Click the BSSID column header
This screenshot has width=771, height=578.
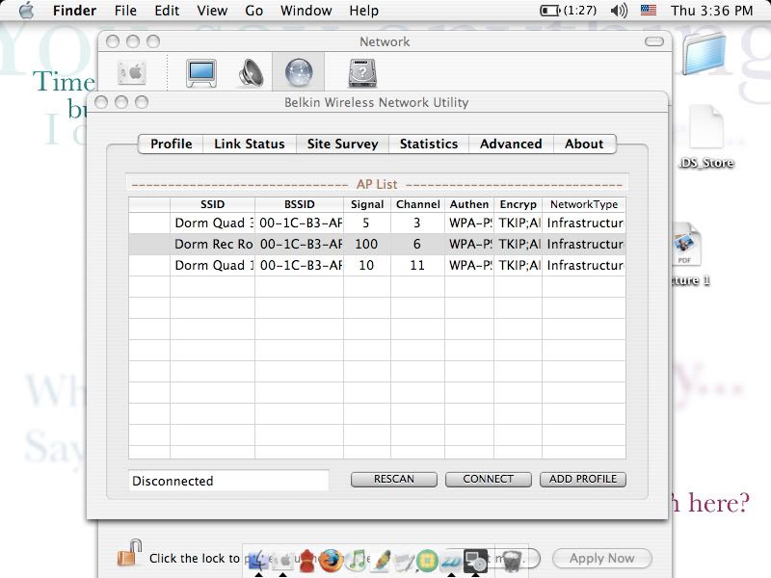[299, 204]
